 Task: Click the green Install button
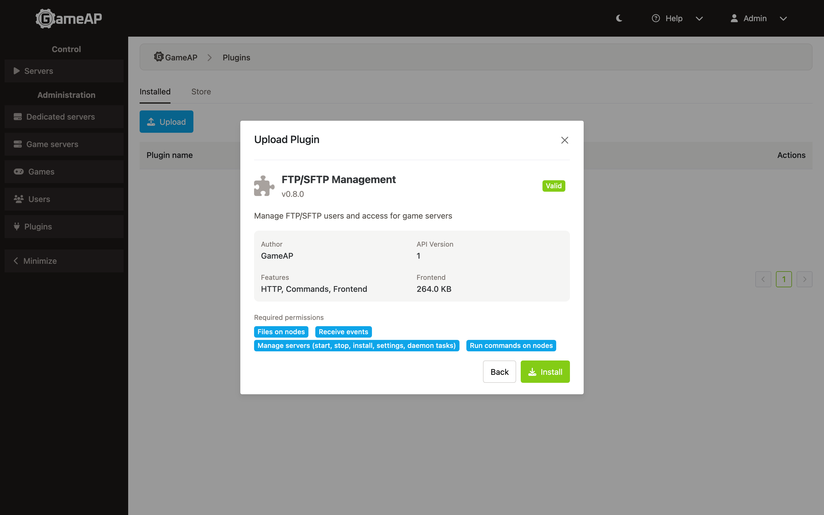tap(545, 372)
